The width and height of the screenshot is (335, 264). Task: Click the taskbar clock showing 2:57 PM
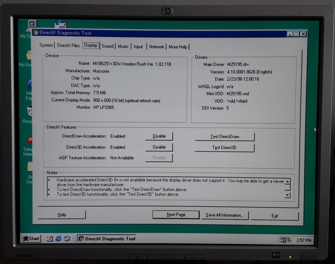pyautogui.click(x=304, y=240)
